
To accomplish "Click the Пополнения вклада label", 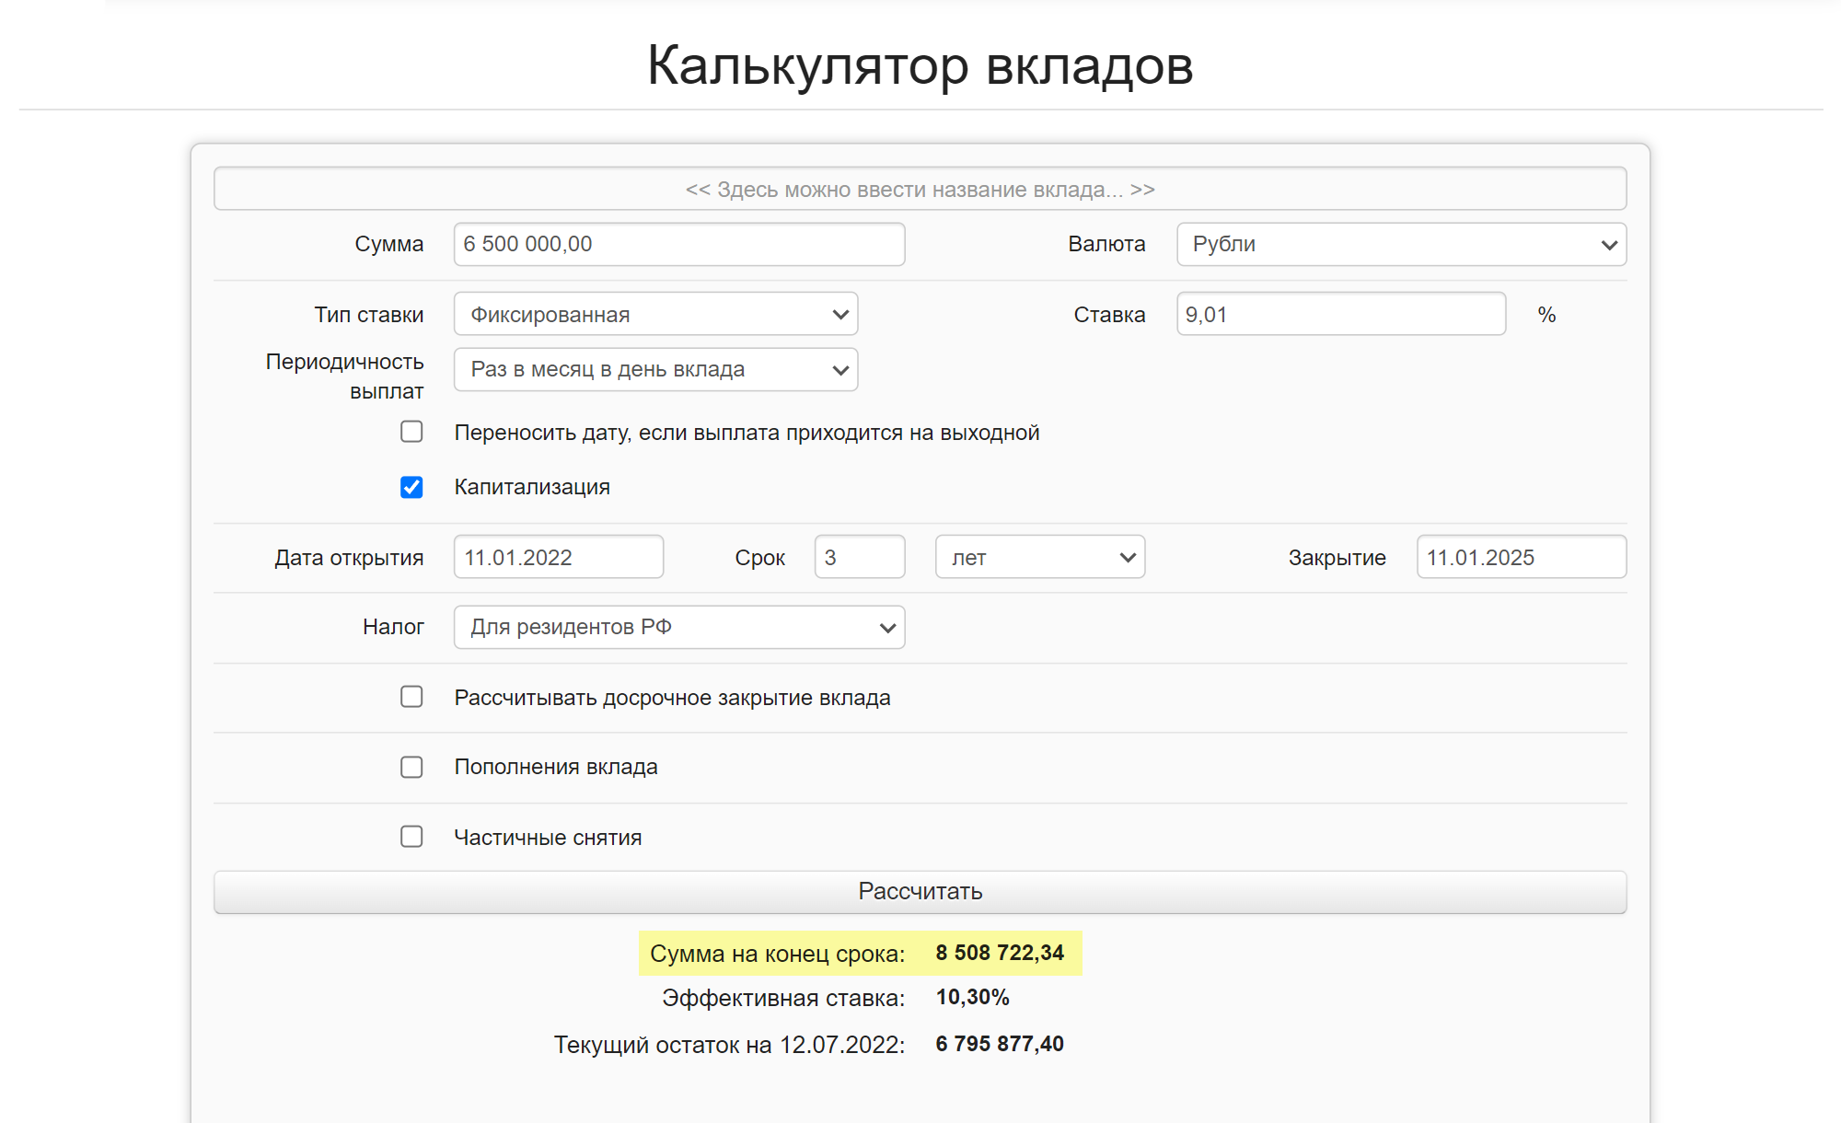I will click(556, 767).
